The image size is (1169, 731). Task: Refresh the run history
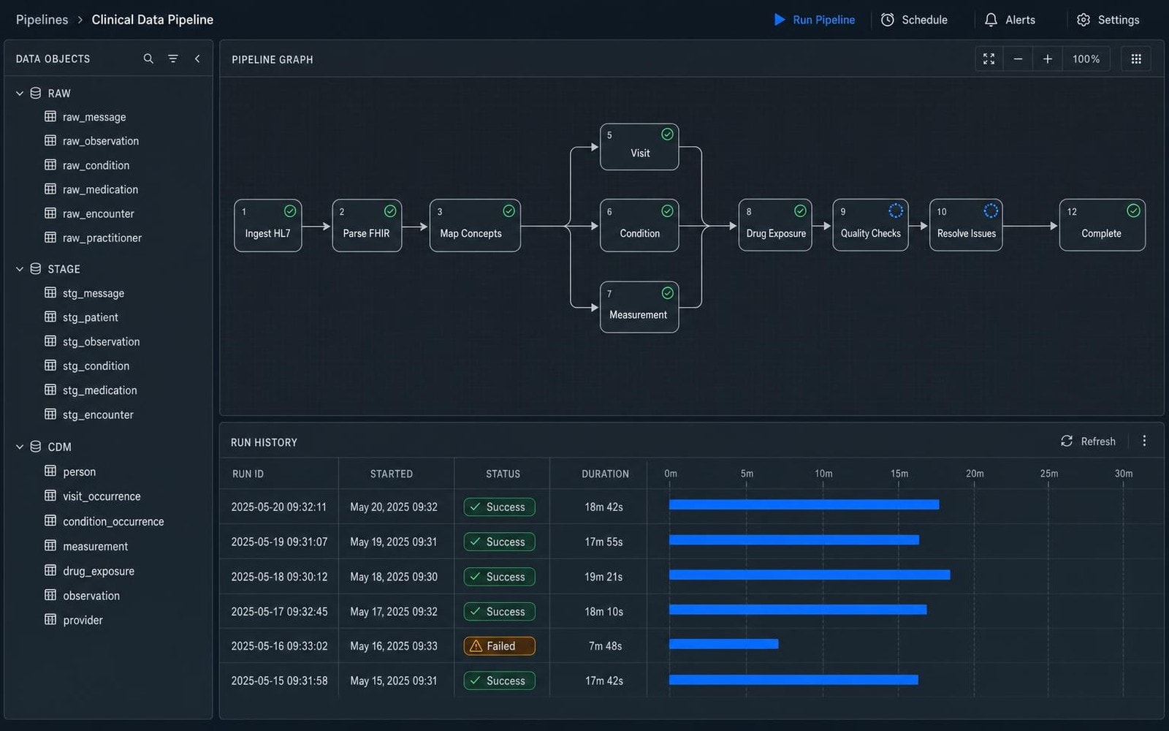coord(1088,441)
